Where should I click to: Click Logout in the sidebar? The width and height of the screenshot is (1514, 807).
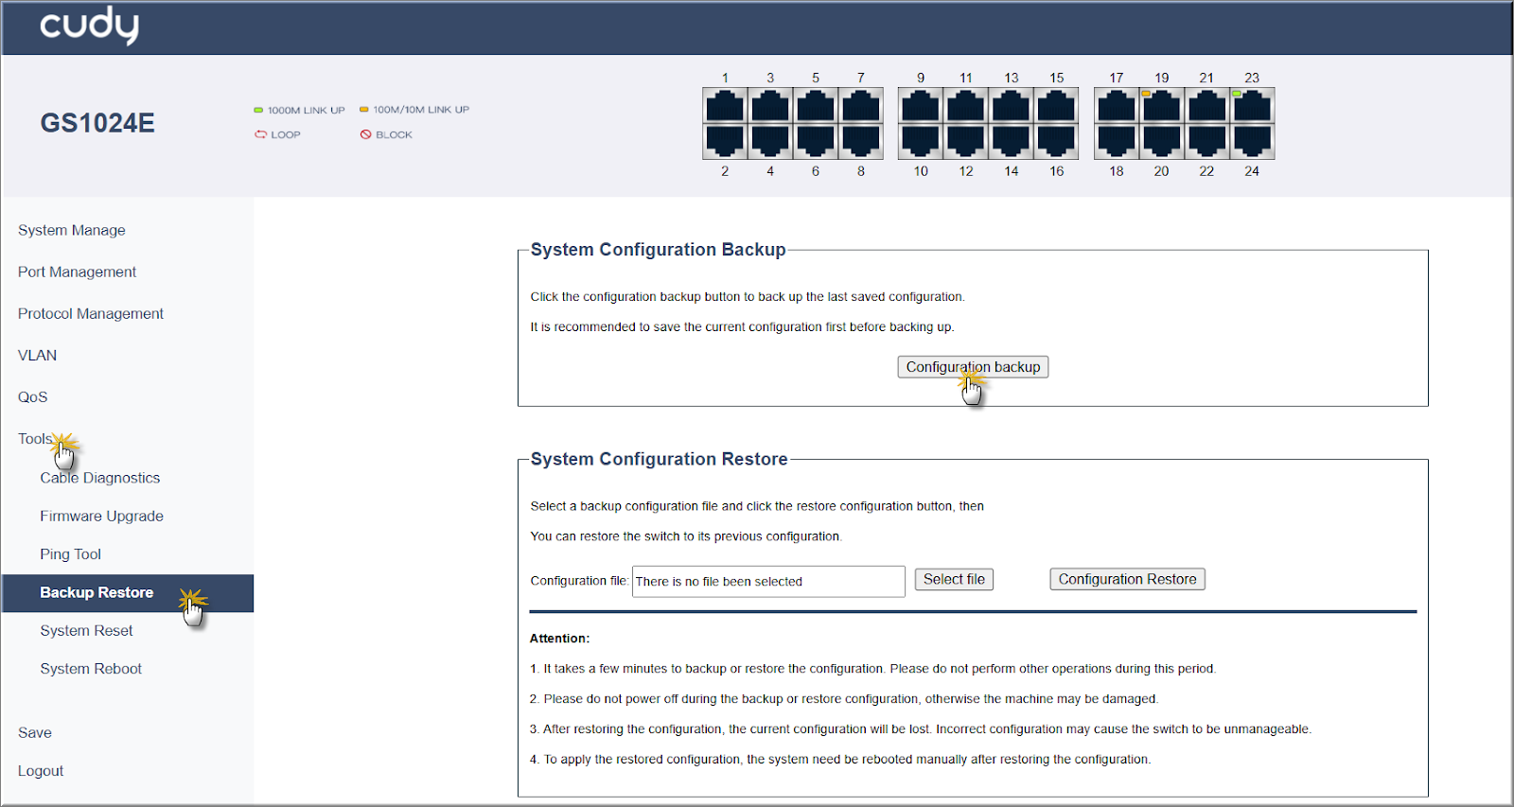point(41,770)
